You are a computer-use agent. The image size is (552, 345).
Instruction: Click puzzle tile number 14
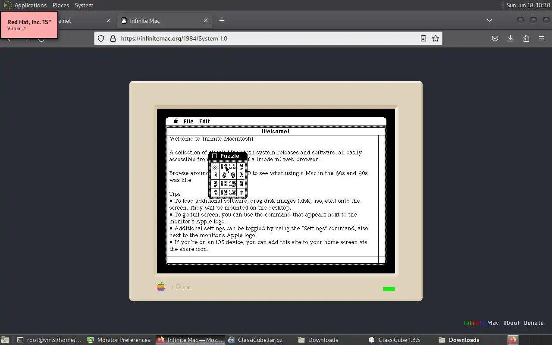point(224,166)
